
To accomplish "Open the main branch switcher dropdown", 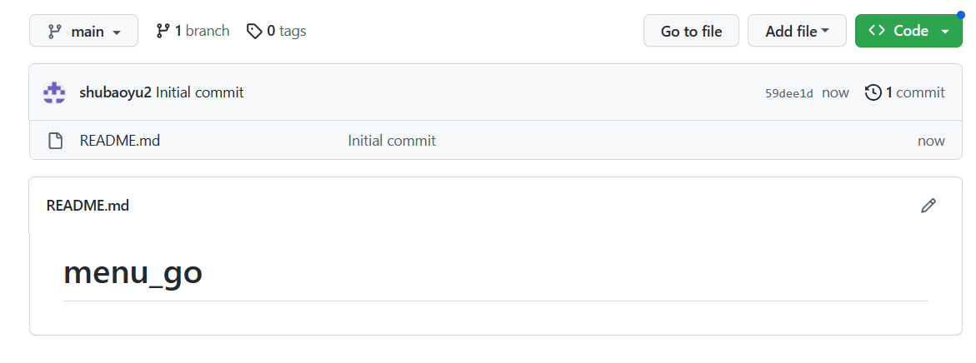I will tap(84, 32).
